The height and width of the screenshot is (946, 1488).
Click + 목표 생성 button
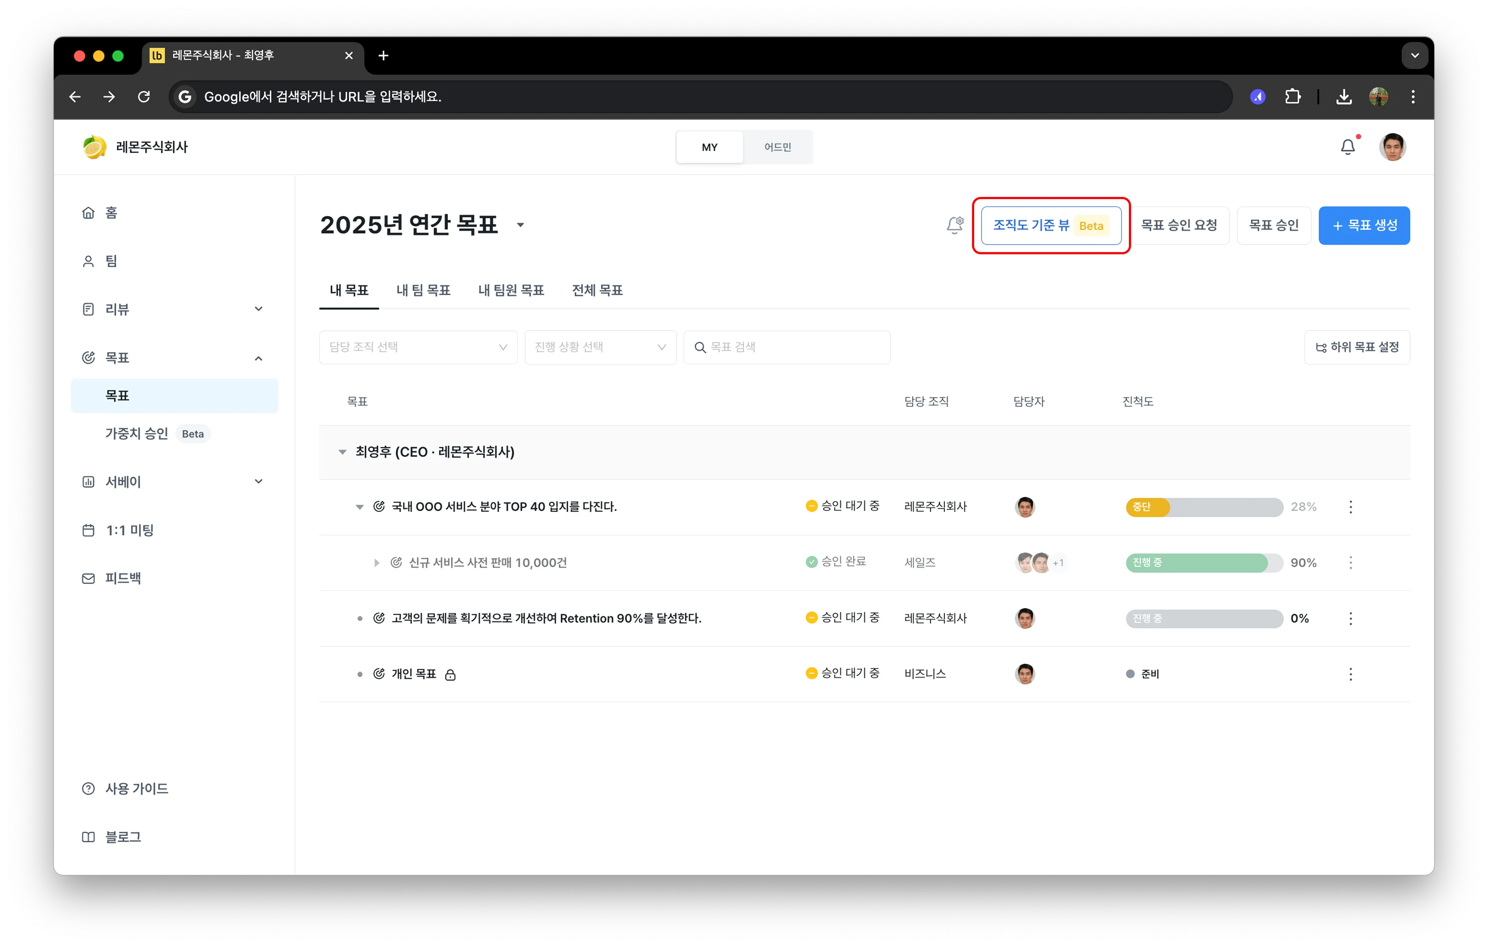(x=1364, y=225)
